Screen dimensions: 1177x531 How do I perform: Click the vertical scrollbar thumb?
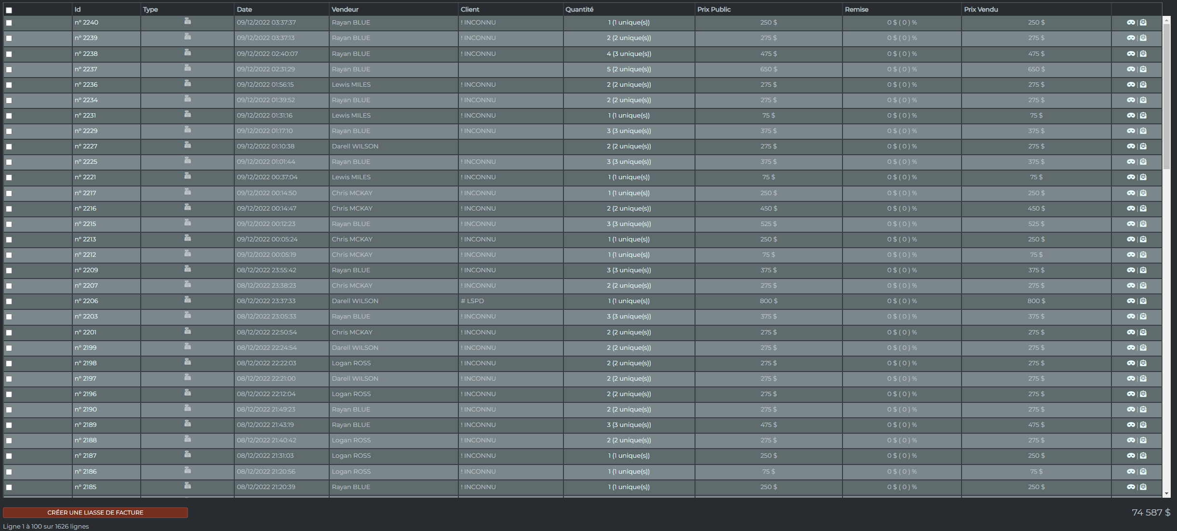[1167, 96]
